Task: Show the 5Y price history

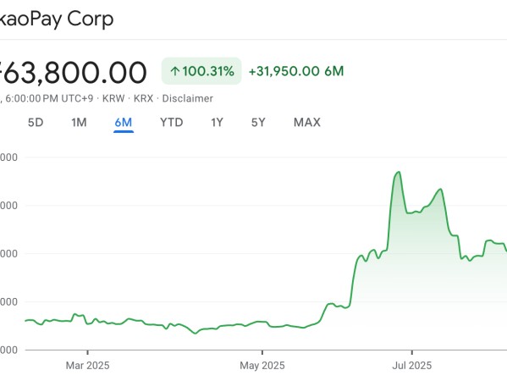Action: click(258, 123)
